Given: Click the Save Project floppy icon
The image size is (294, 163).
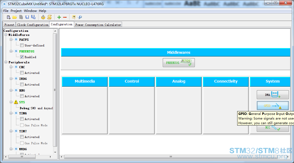Looking at the screenshot, I should coord(27,17).
